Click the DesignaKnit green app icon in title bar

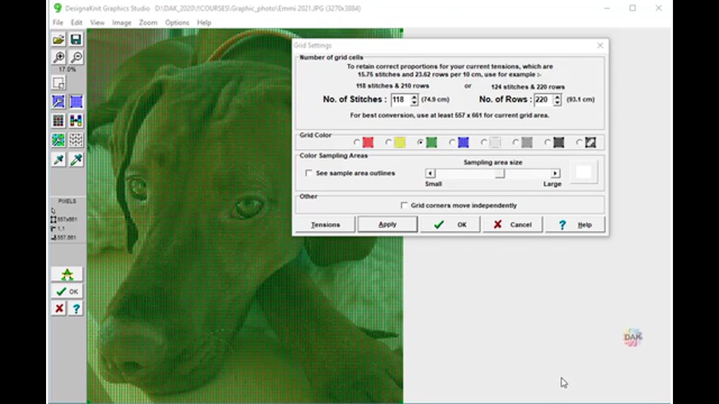click(57, 8)
